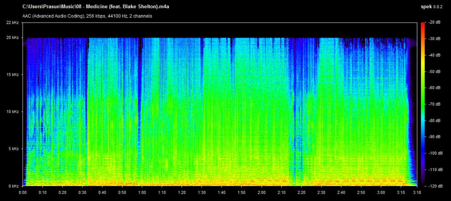Image resolution: width=451 pixels, height=201 pixels.
Task: Click the AAC codec information line
Action: 87,16
